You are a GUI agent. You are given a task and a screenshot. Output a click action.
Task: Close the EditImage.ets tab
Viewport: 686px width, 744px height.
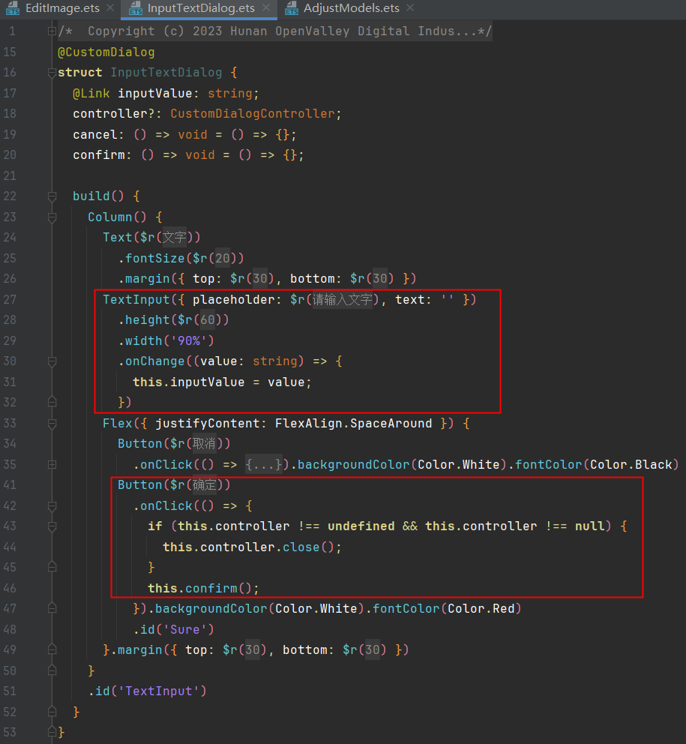(110, 8)
